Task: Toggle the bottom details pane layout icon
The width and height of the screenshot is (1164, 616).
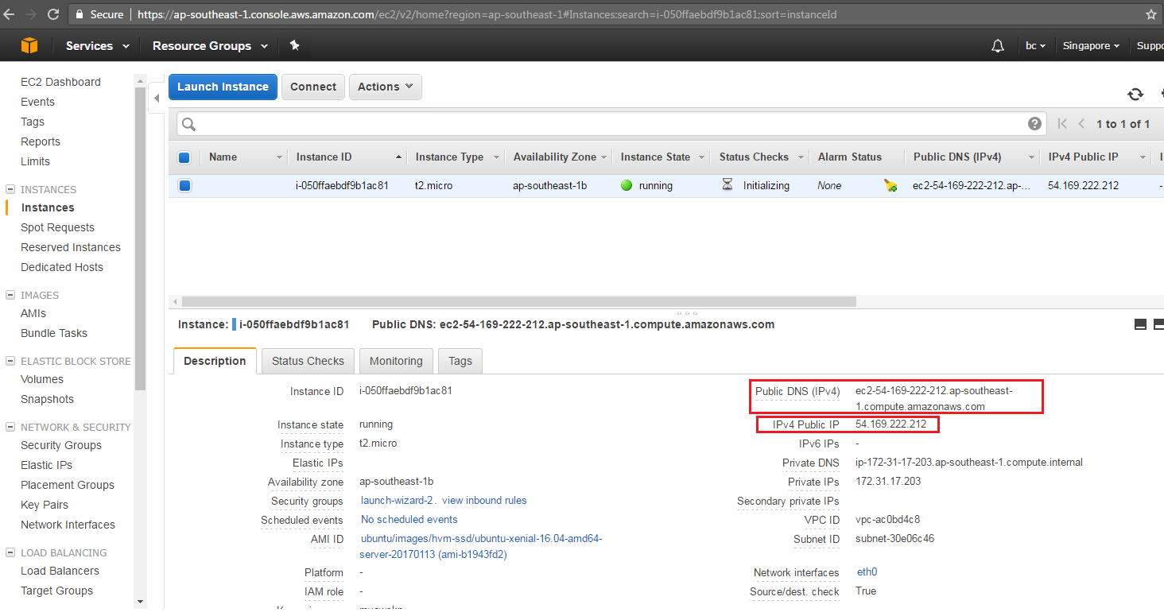Action: [1140, 324]
